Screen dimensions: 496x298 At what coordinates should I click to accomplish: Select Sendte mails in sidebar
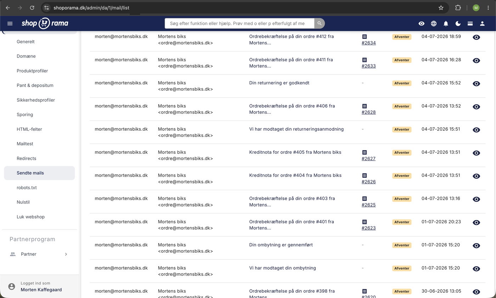[x=39, y=173]
